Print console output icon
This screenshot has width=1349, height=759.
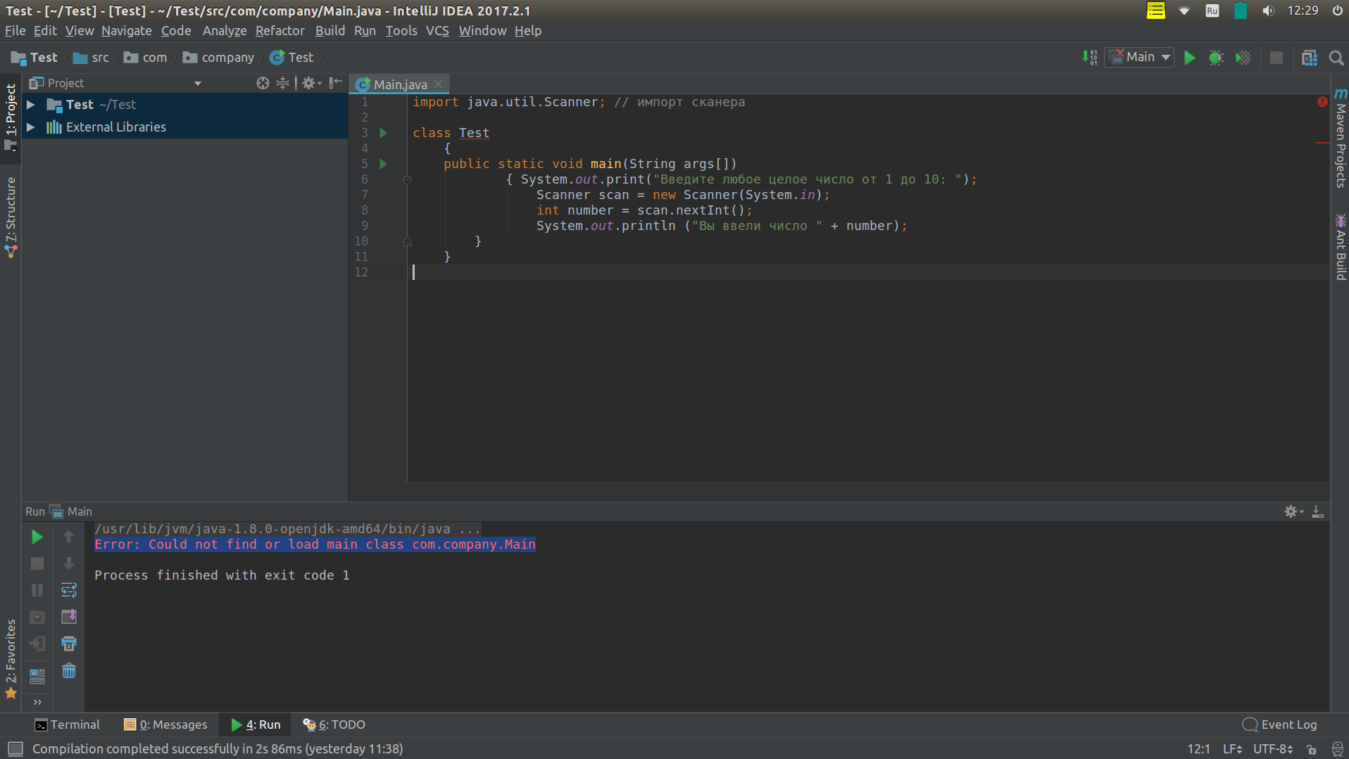pos(69,644)
